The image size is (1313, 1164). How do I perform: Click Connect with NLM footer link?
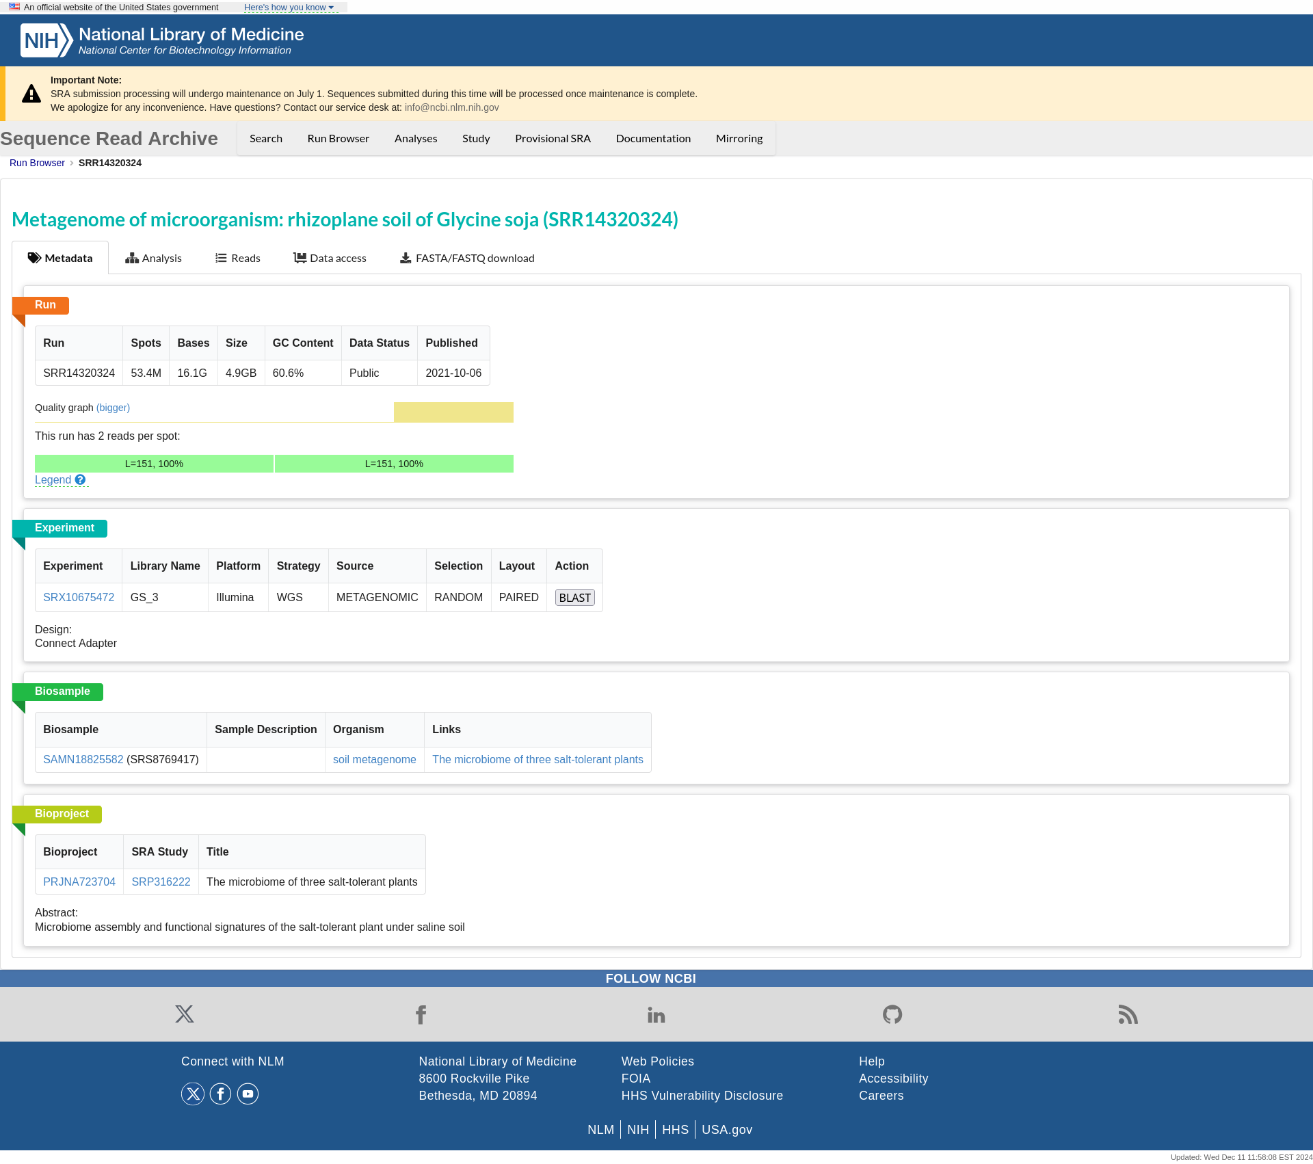coord(233,1061)
